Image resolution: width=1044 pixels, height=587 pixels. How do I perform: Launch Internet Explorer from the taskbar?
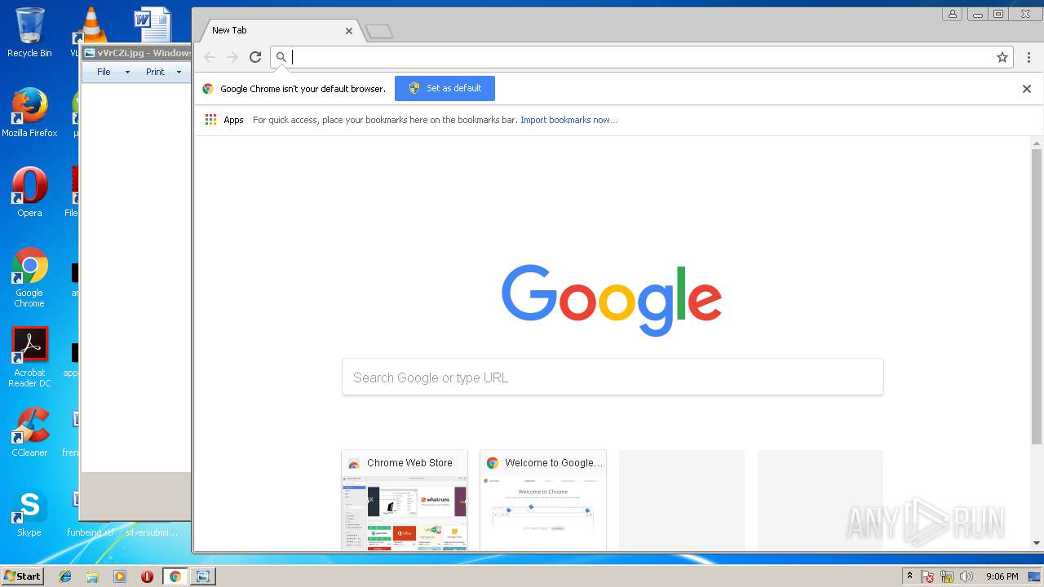point(65,576)
